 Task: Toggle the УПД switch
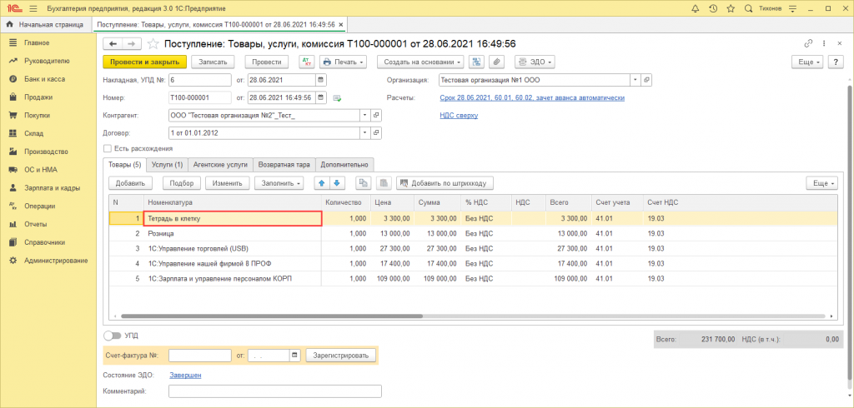(112, 336)
